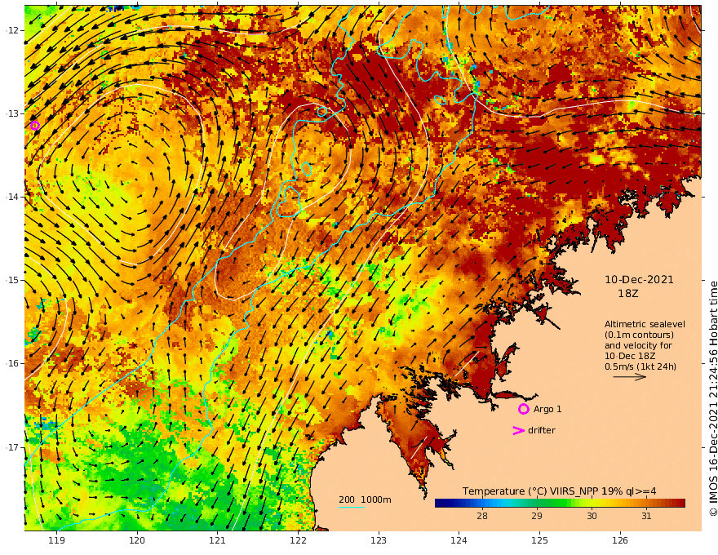Click the '1000m' depth contour label
This screenshot has width=718, height=555.
pos(376,499)
